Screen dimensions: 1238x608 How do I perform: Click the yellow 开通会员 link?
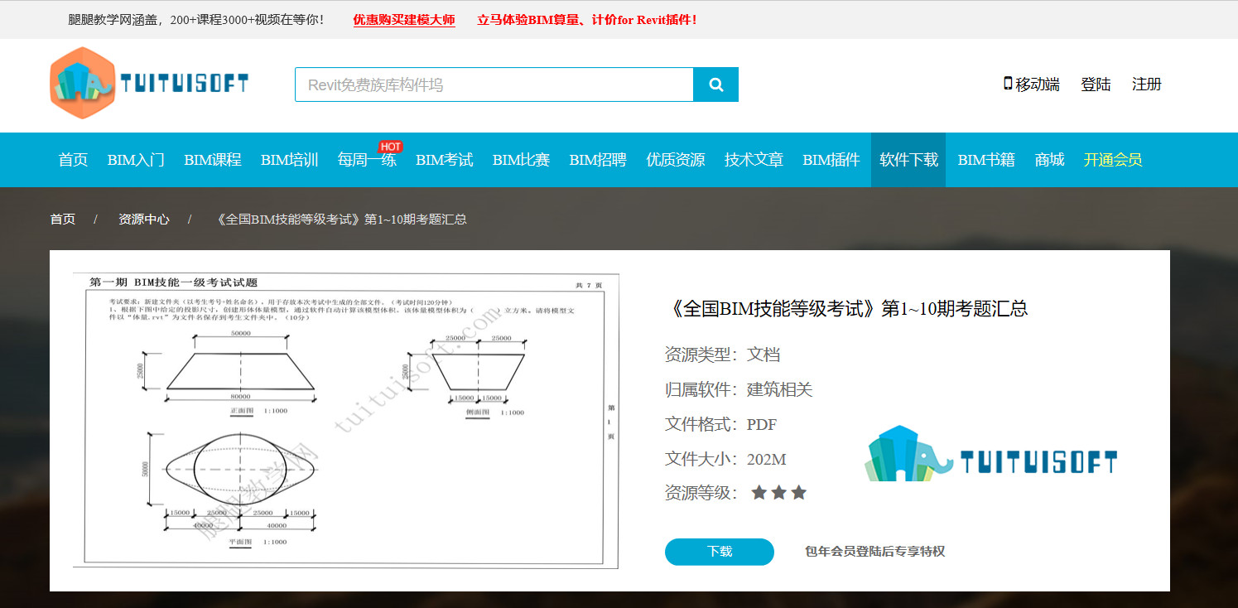1113,160
